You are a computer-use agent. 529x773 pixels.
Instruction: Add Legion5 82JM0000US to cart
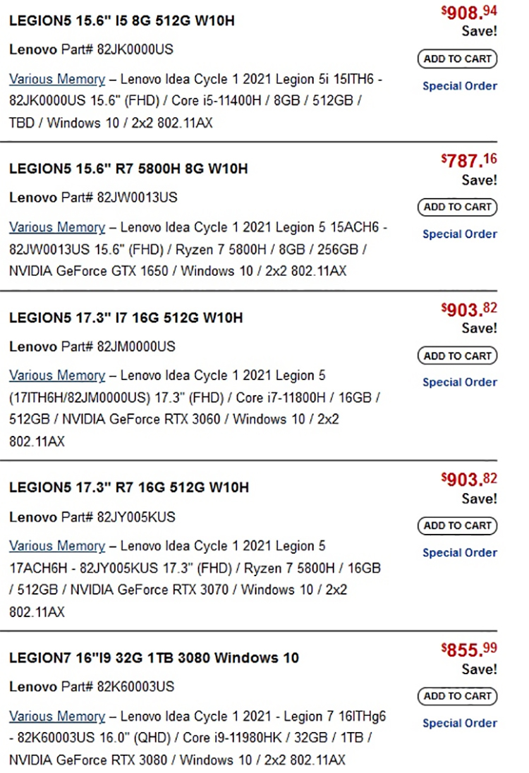coord(457,356)
